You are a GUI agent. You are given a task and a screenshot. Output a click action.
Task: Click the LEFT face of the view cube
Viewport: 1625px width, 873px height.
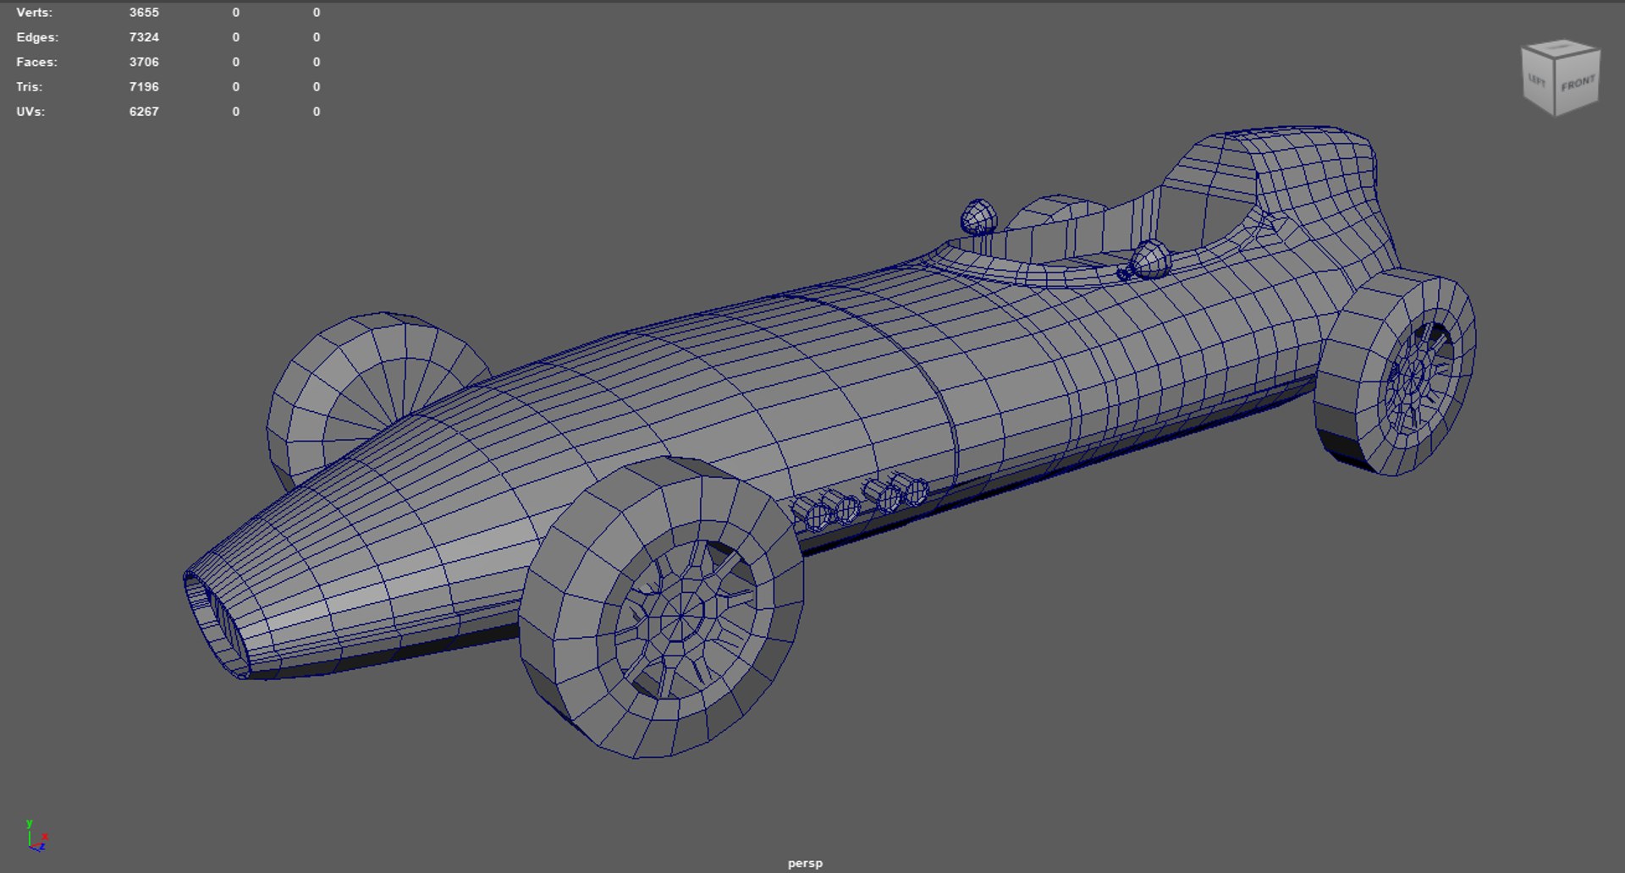tap(1538, 81)
